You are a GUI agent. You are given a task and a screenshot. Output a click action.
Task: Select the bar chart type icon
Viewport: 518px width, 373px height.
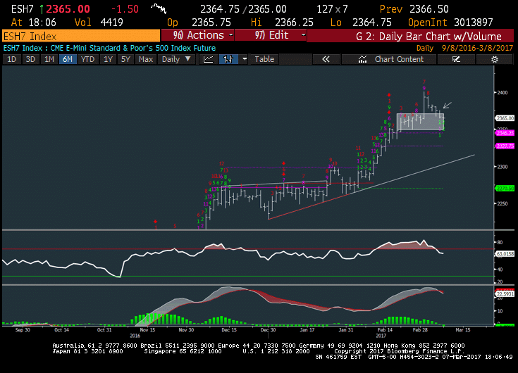coord(228,59)
